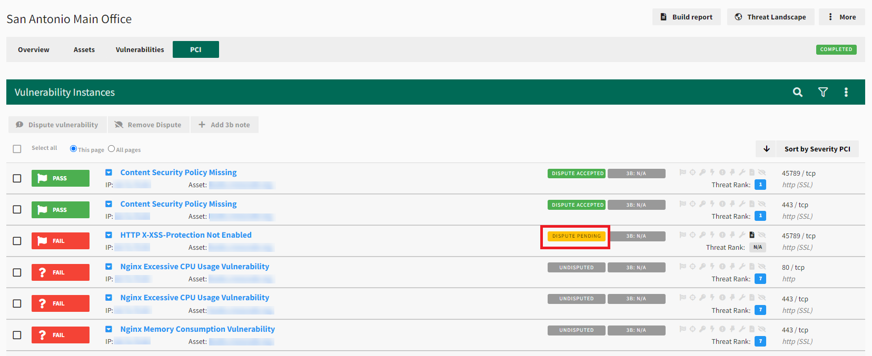
Task: Open Threat Landscape view
Action: point(770,17)
